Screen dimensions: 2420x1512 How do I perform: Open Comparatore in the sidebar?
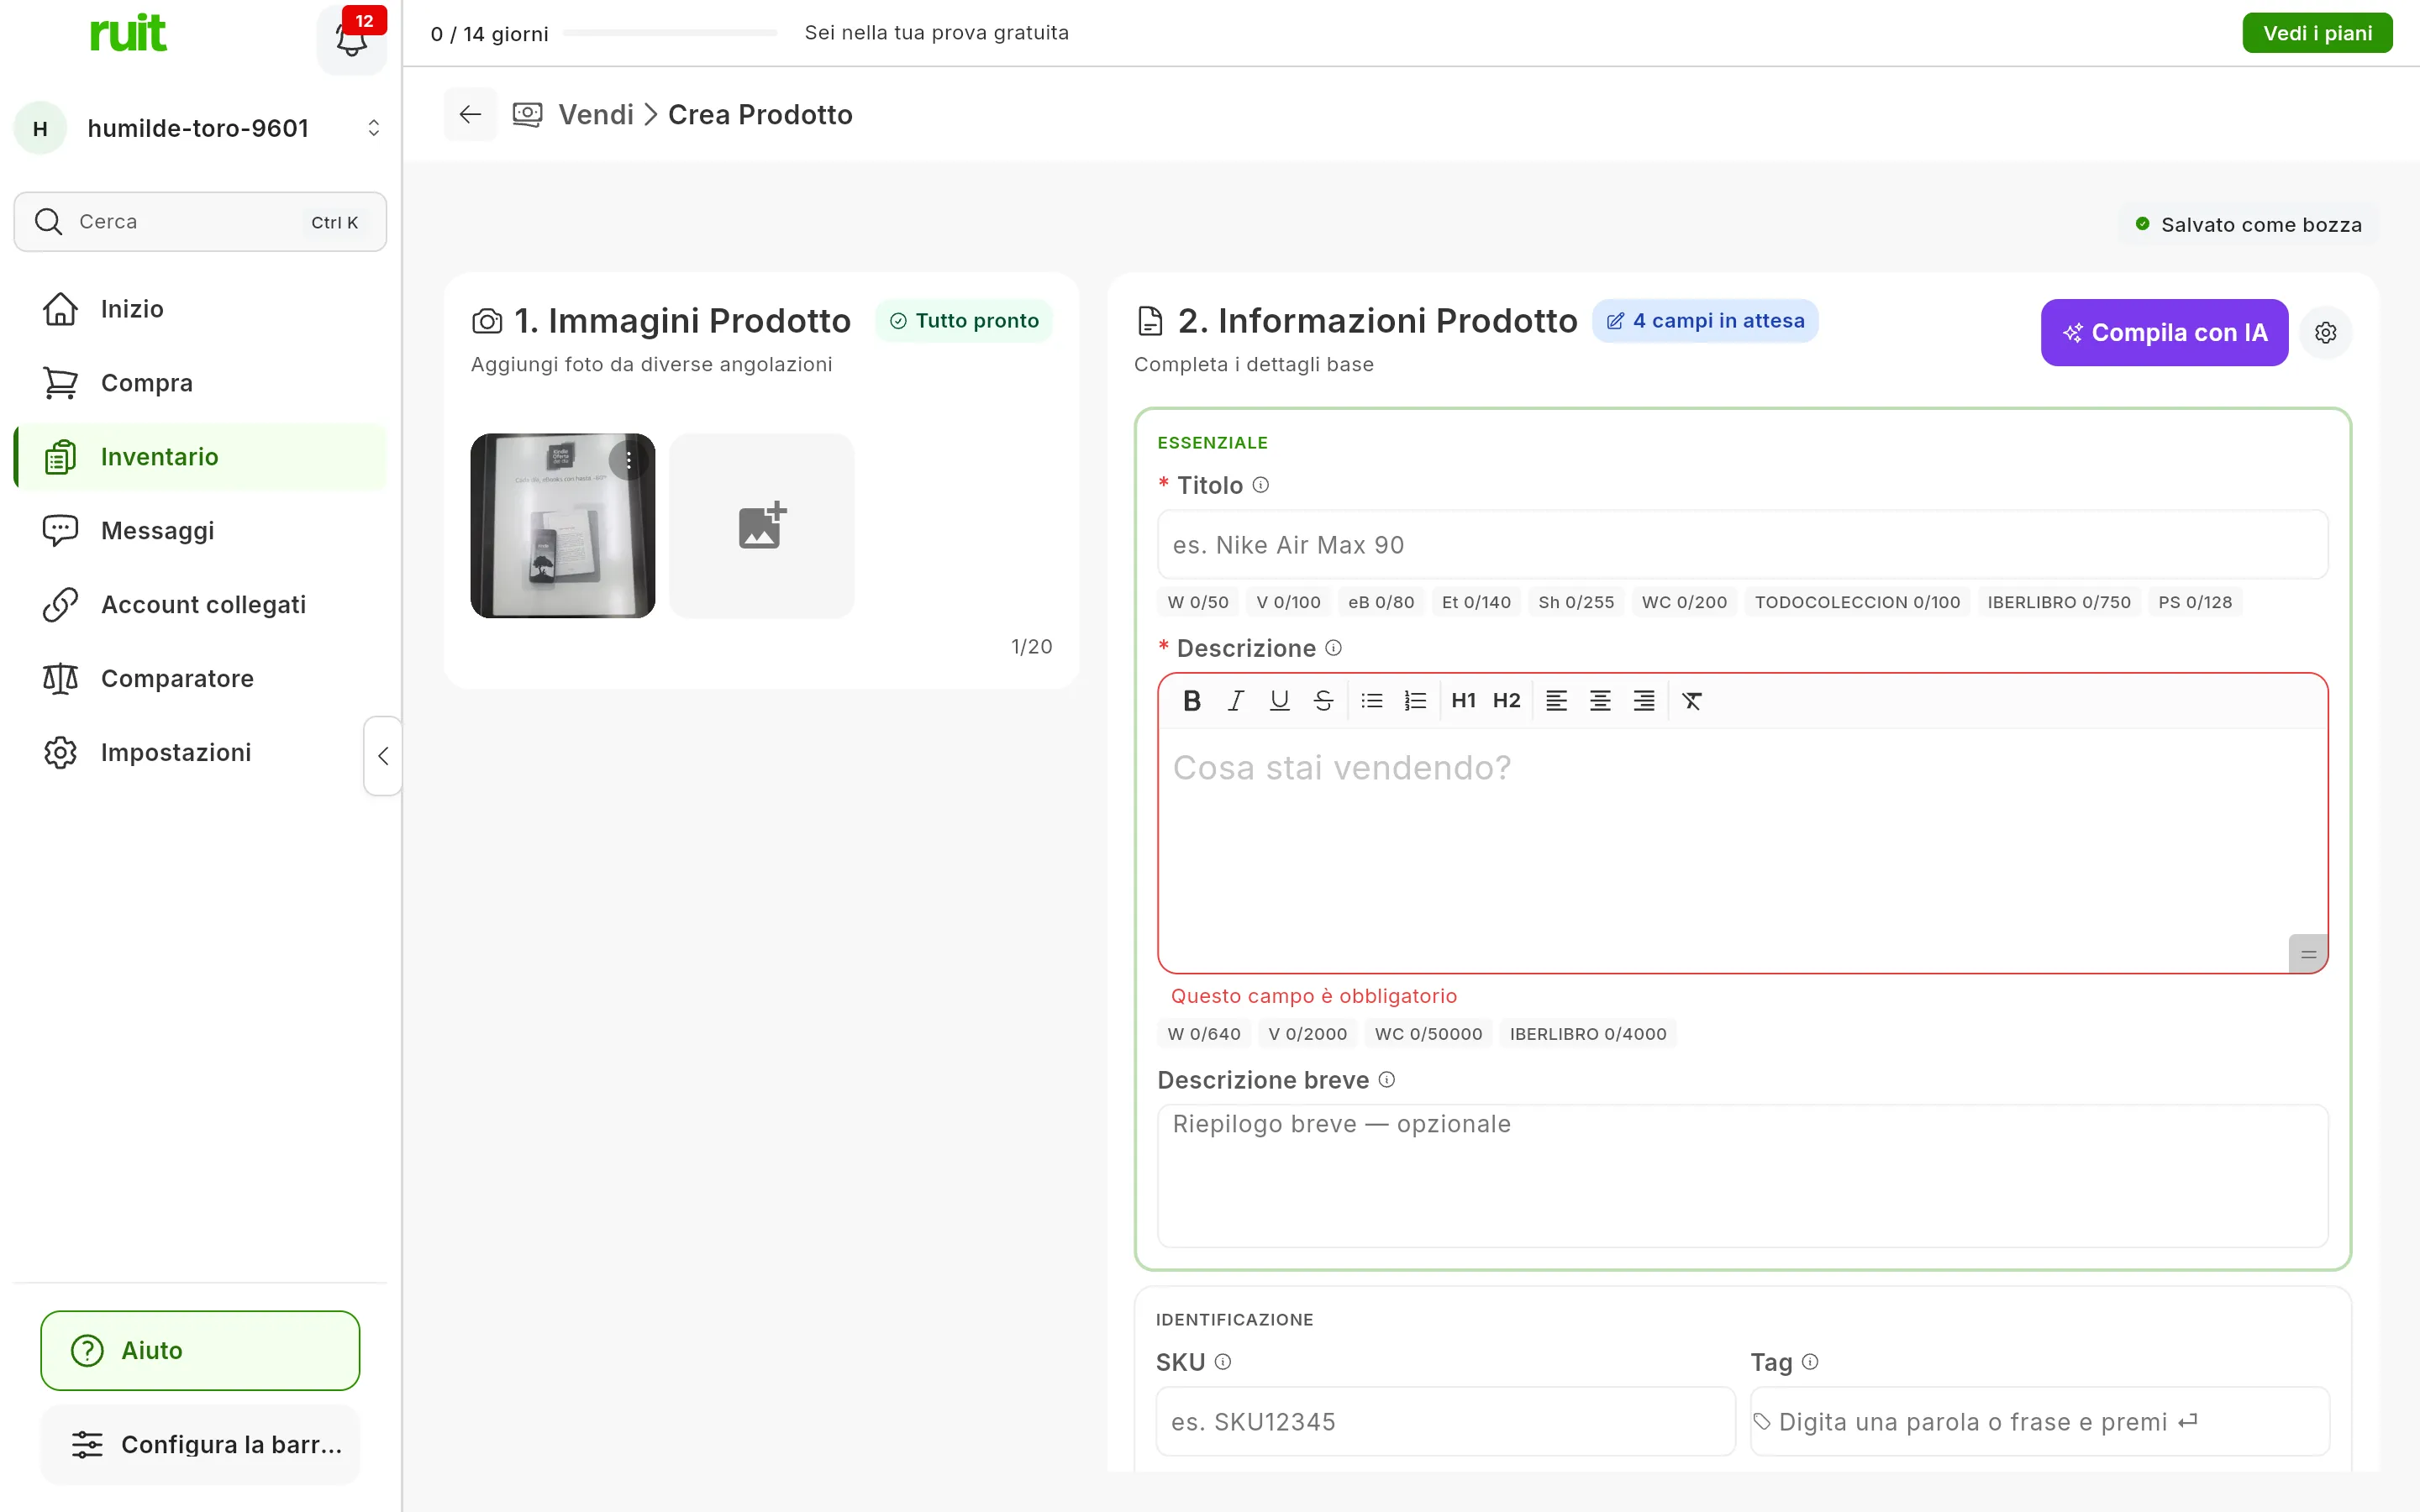click(200, 679)
